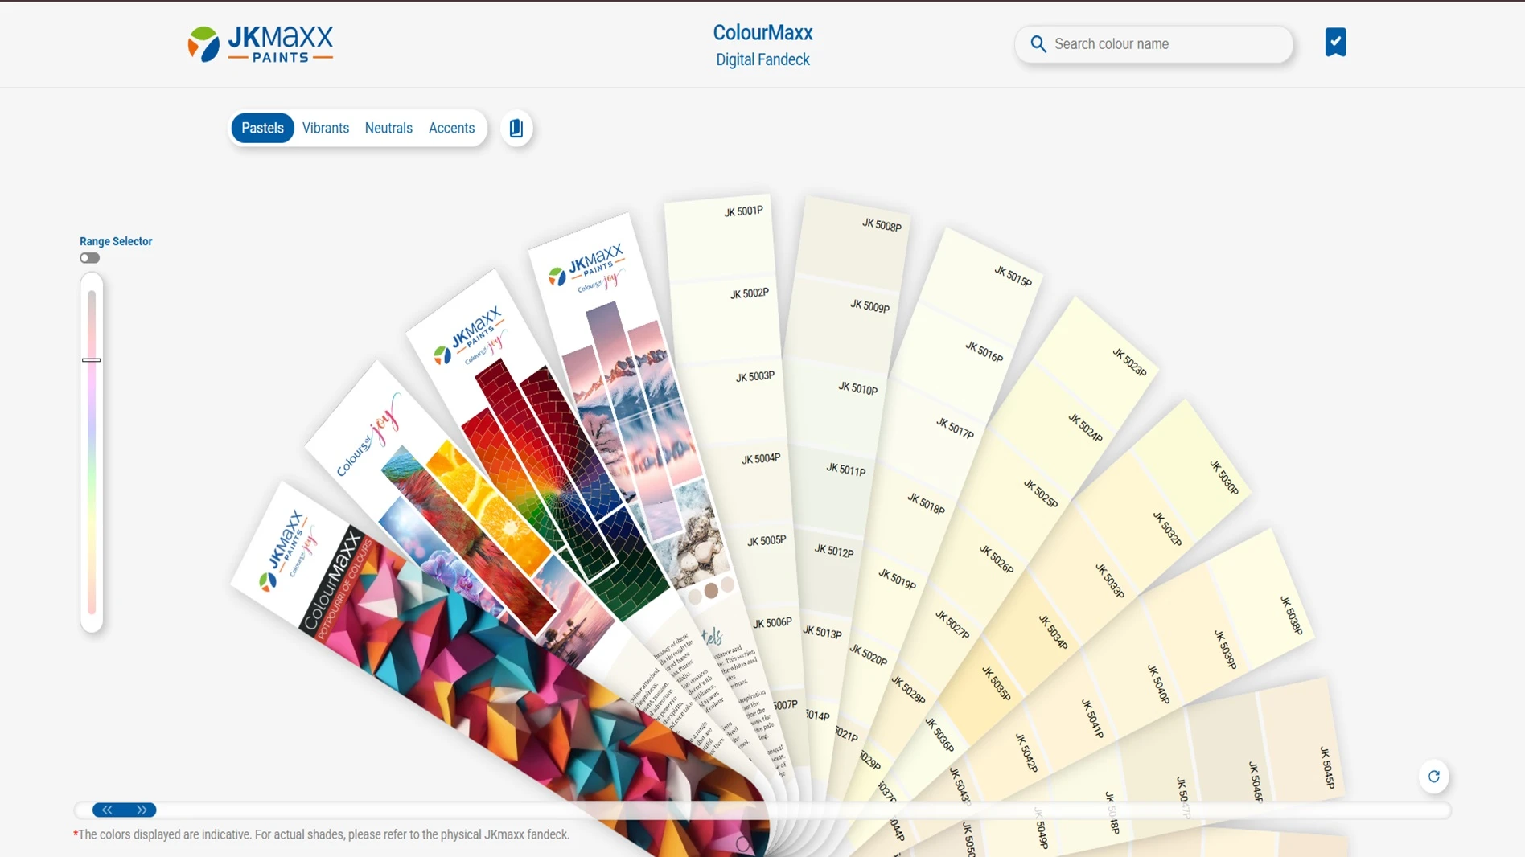
Task: Click the right double-arrow on scroller
Action: [142, 810]
